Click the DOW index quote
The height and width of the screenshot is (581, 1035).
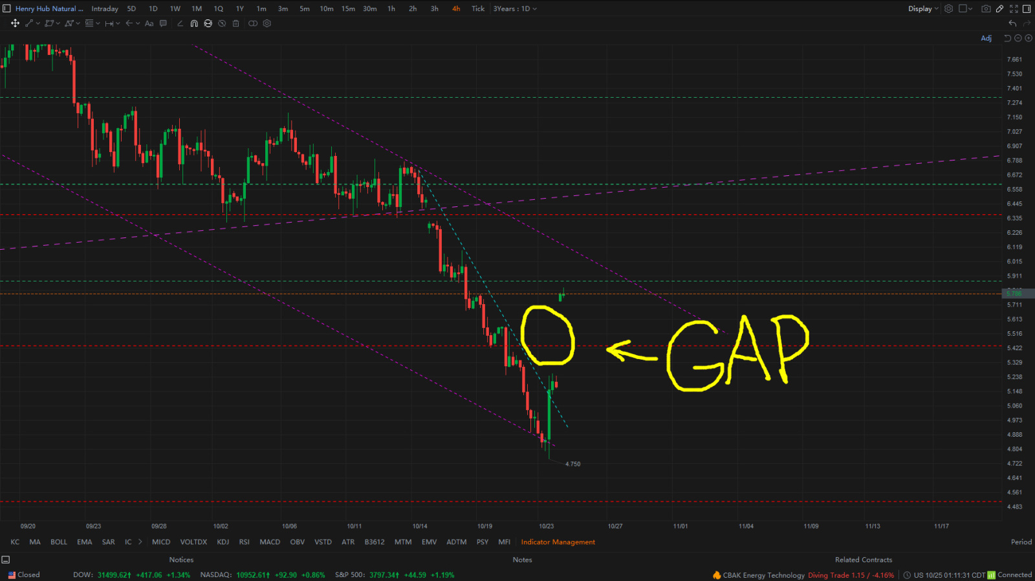click(x=131, y=575)
